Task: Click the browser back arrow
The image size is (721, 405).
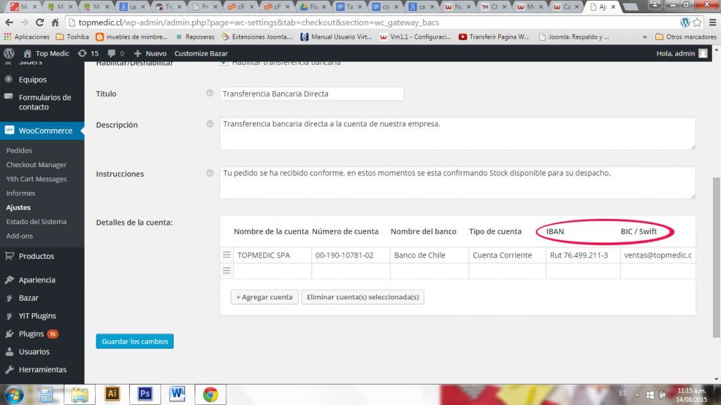Action: (9, 22)
